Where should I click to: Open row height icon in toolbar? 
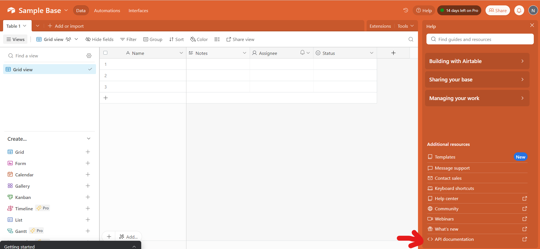[217, 39]
